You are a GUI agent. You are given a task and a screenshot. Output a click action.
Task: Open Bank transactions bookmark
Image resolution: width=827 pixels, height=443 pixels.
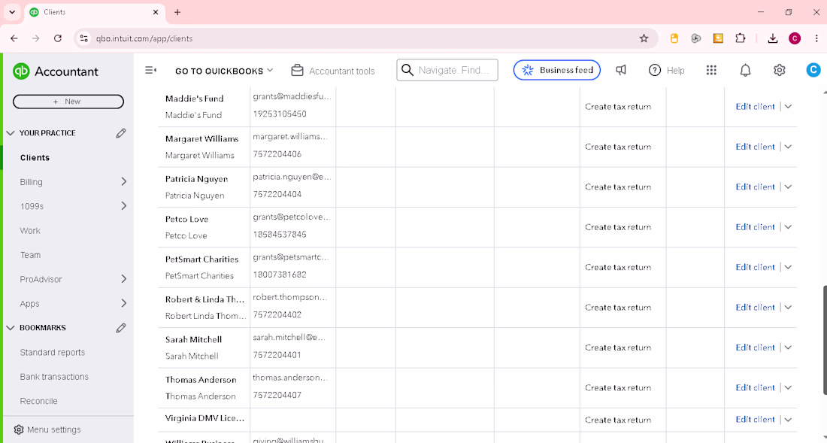(54, 377)
